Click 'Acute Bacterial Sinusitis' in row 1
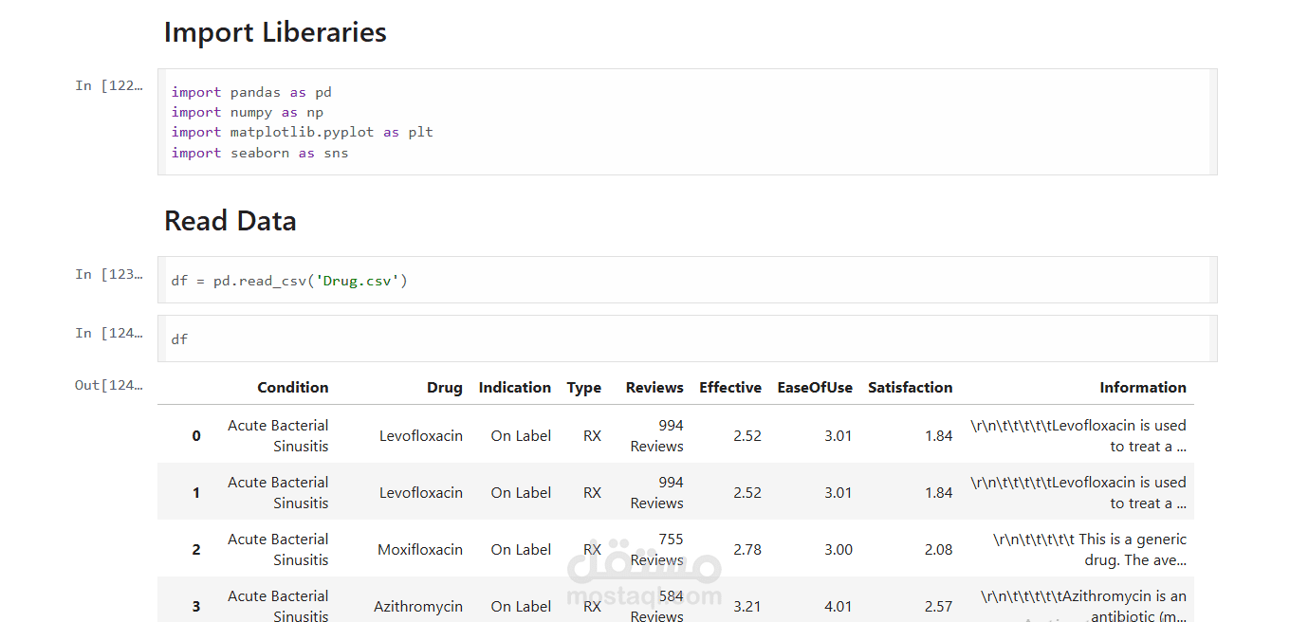Screen dimensions: 1290x622 coord(278,493)
